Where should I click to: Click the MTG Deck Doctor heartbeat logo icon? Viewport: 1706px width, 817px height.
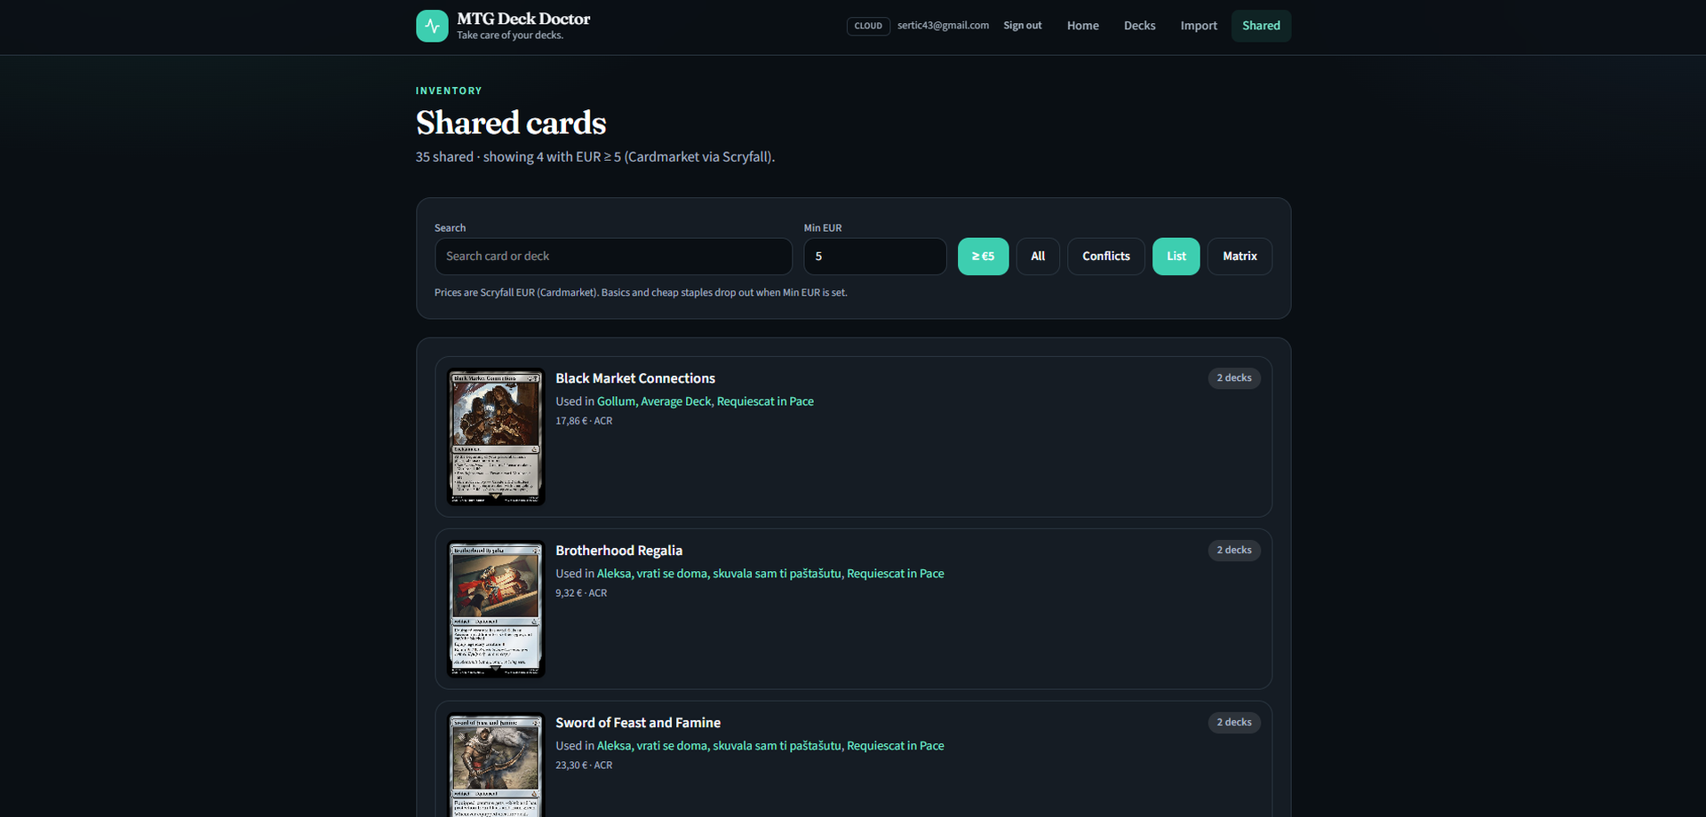click(x=432, y=26)
